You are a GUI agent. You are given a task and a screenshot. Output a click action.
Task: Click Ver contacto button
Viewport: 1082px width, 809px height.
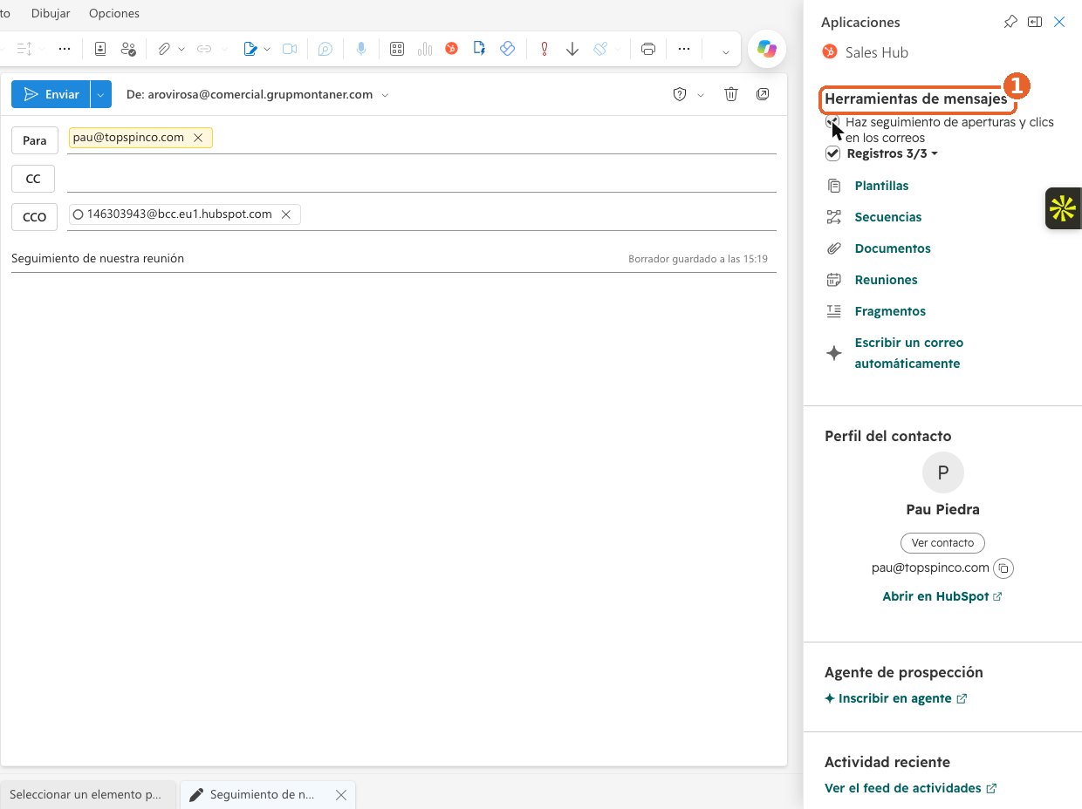[x=942, y=542]
